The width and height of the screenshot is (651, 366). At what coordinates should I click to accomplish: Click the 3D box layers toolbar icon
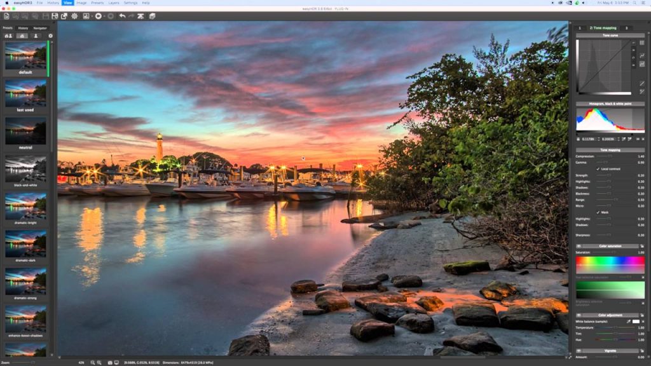tap(153, 16)
